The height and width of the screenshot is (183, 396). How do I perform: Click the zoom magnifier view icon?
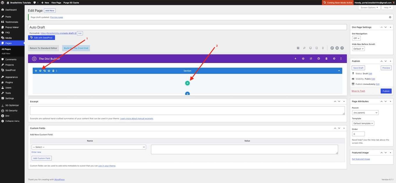click(x=304, y=48)
